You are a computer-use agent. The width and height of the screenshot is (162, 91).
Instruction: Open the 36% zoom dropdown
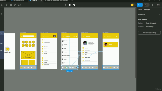coord(159,5)
